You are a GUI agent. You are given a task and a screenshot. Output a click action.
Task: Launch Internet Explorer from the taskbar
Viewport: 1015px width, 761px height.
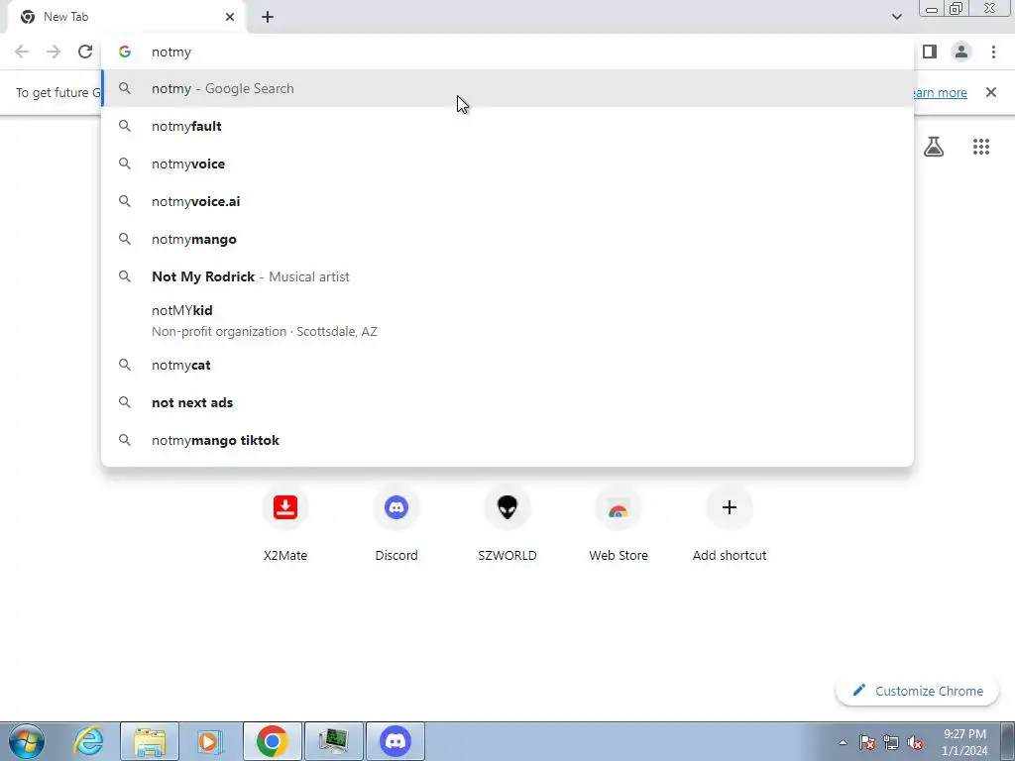(x=88, y=741)
